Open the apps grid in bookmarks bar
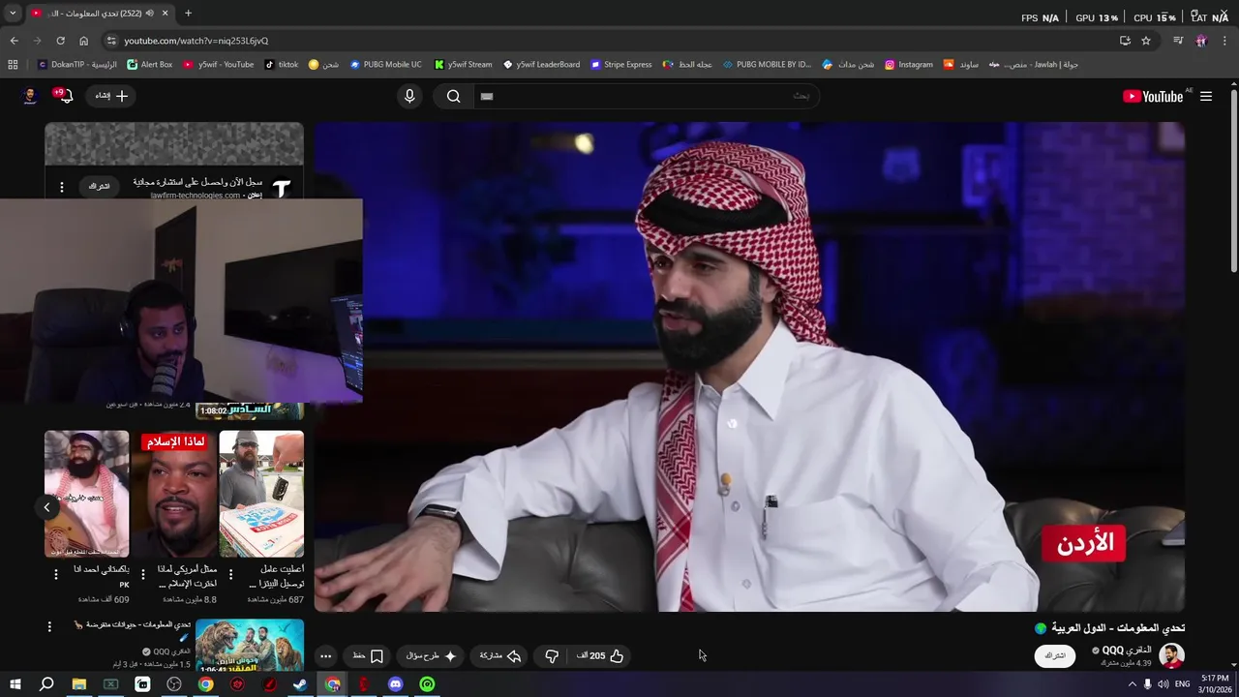 (x=13, y=65)
